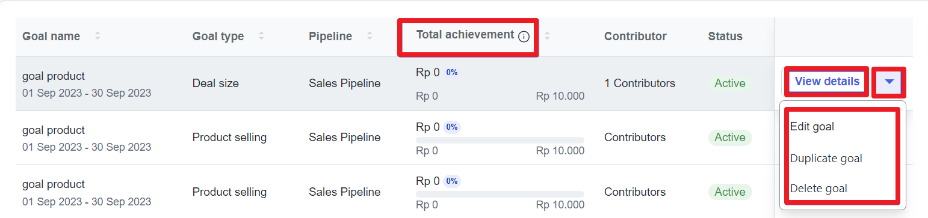Select Edit goal from menu
The width and height of the screenshot is (928, 218).
pos(812,127)
